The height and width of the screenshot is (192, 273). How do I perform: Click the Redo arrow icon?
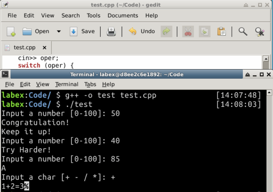point(166,31)
